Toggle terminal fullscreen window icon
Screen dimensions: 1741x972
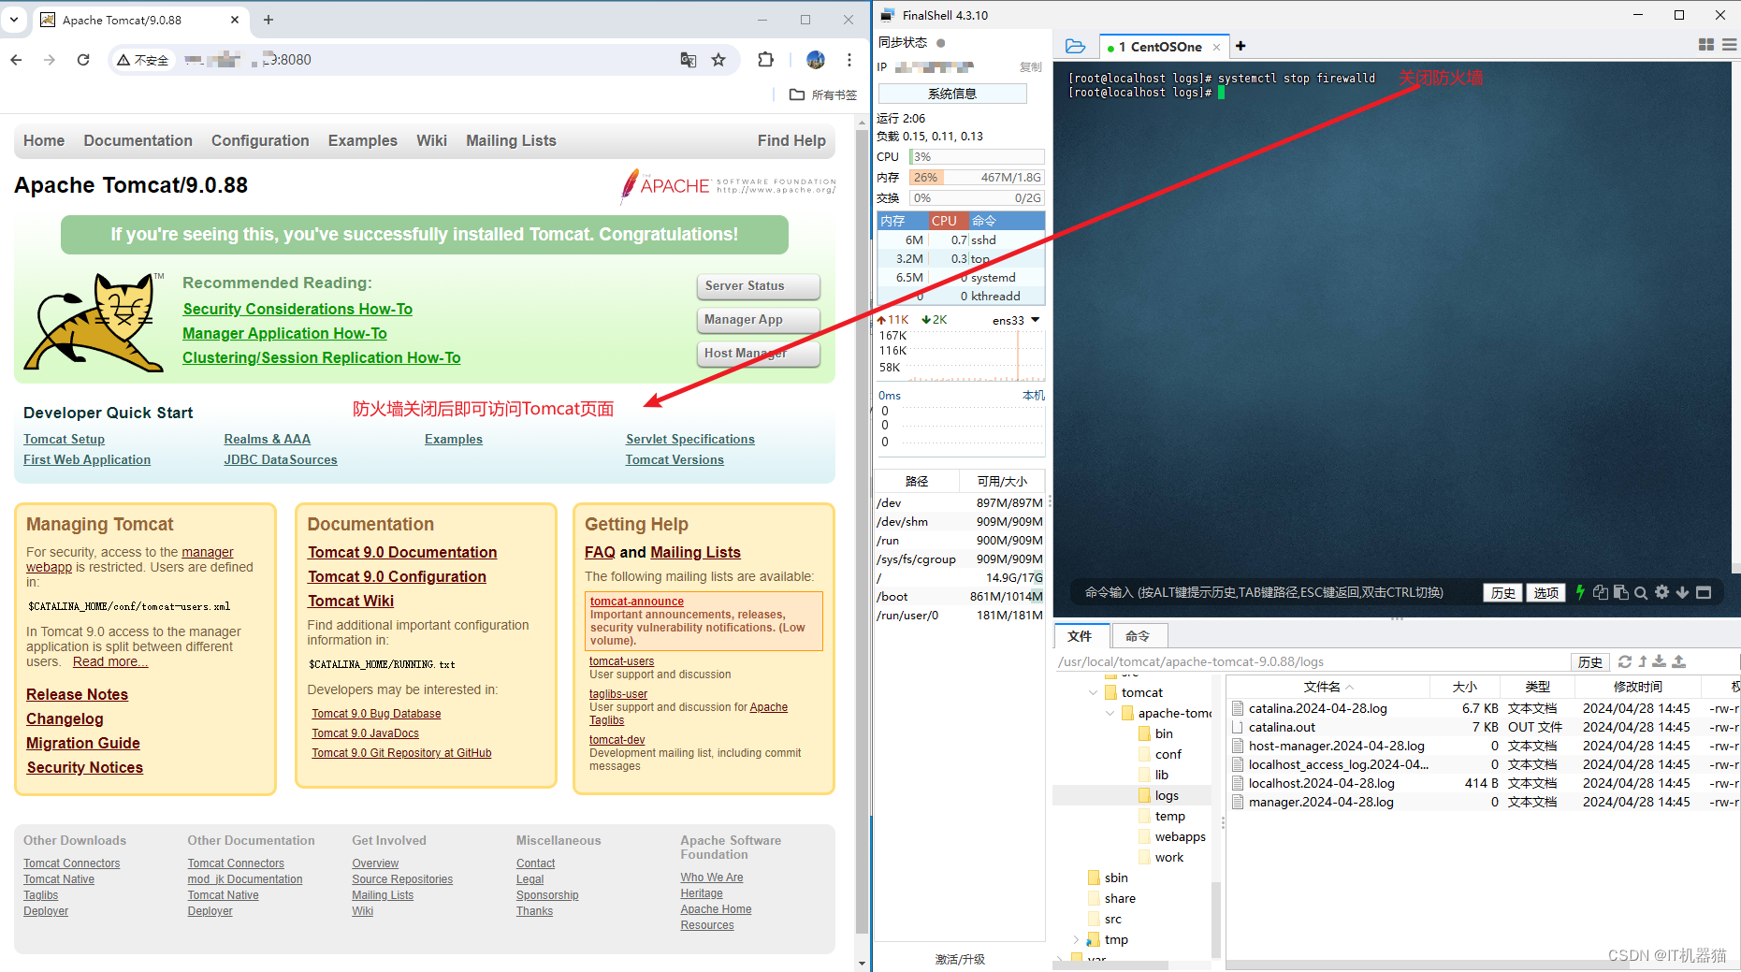tap(1704, 592)
